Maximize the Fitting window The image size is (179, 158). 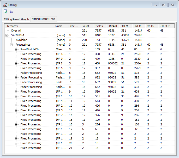pyautogui.click(x=164, y=5)
